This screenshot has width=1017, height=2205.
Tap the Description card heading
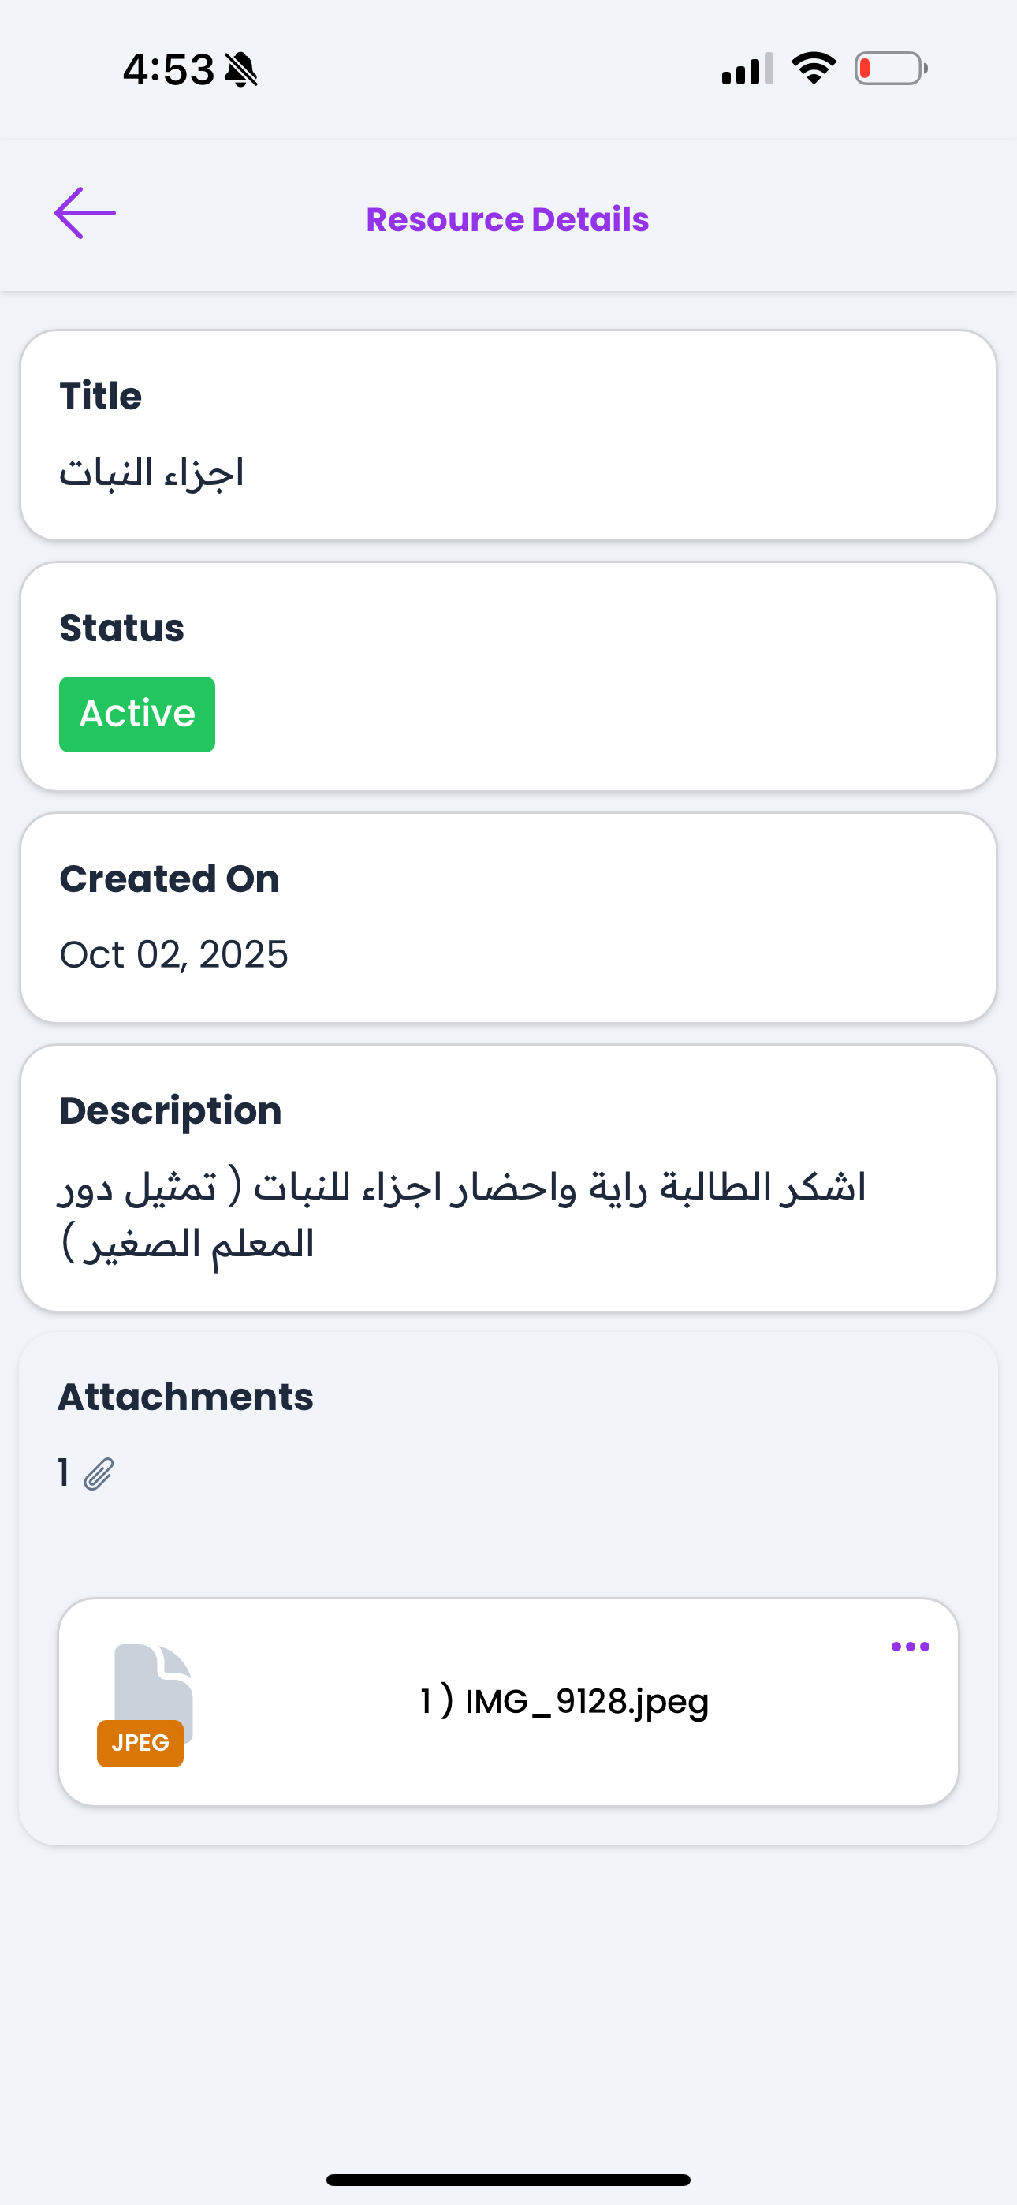pyautogui.click(x=170, y=1111)
